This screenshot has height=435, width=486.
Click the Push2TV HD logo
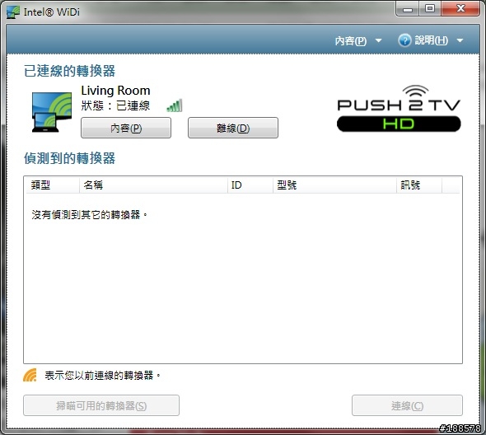tap(399, 109)
